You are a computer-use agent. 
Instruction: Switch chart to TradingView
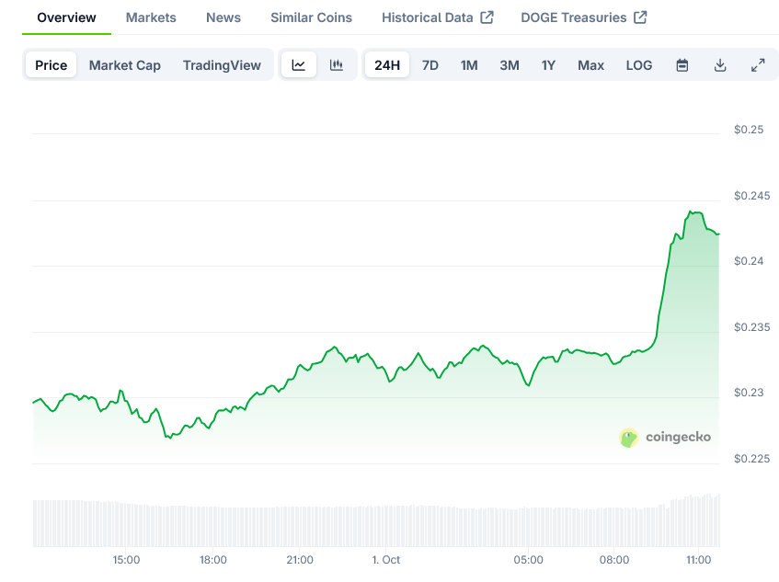point(222,65)
